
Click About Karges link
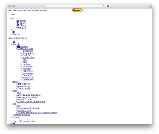[24, 86]
